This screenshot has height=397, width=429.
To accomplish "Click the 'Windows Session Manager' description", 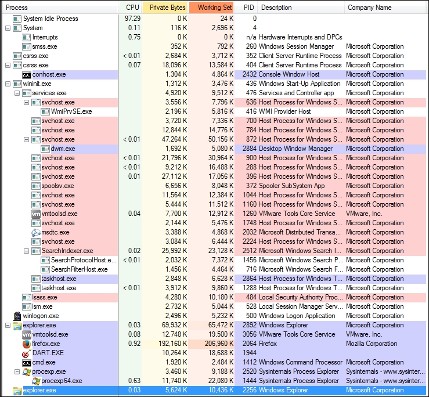I will (x=296, y=46).
